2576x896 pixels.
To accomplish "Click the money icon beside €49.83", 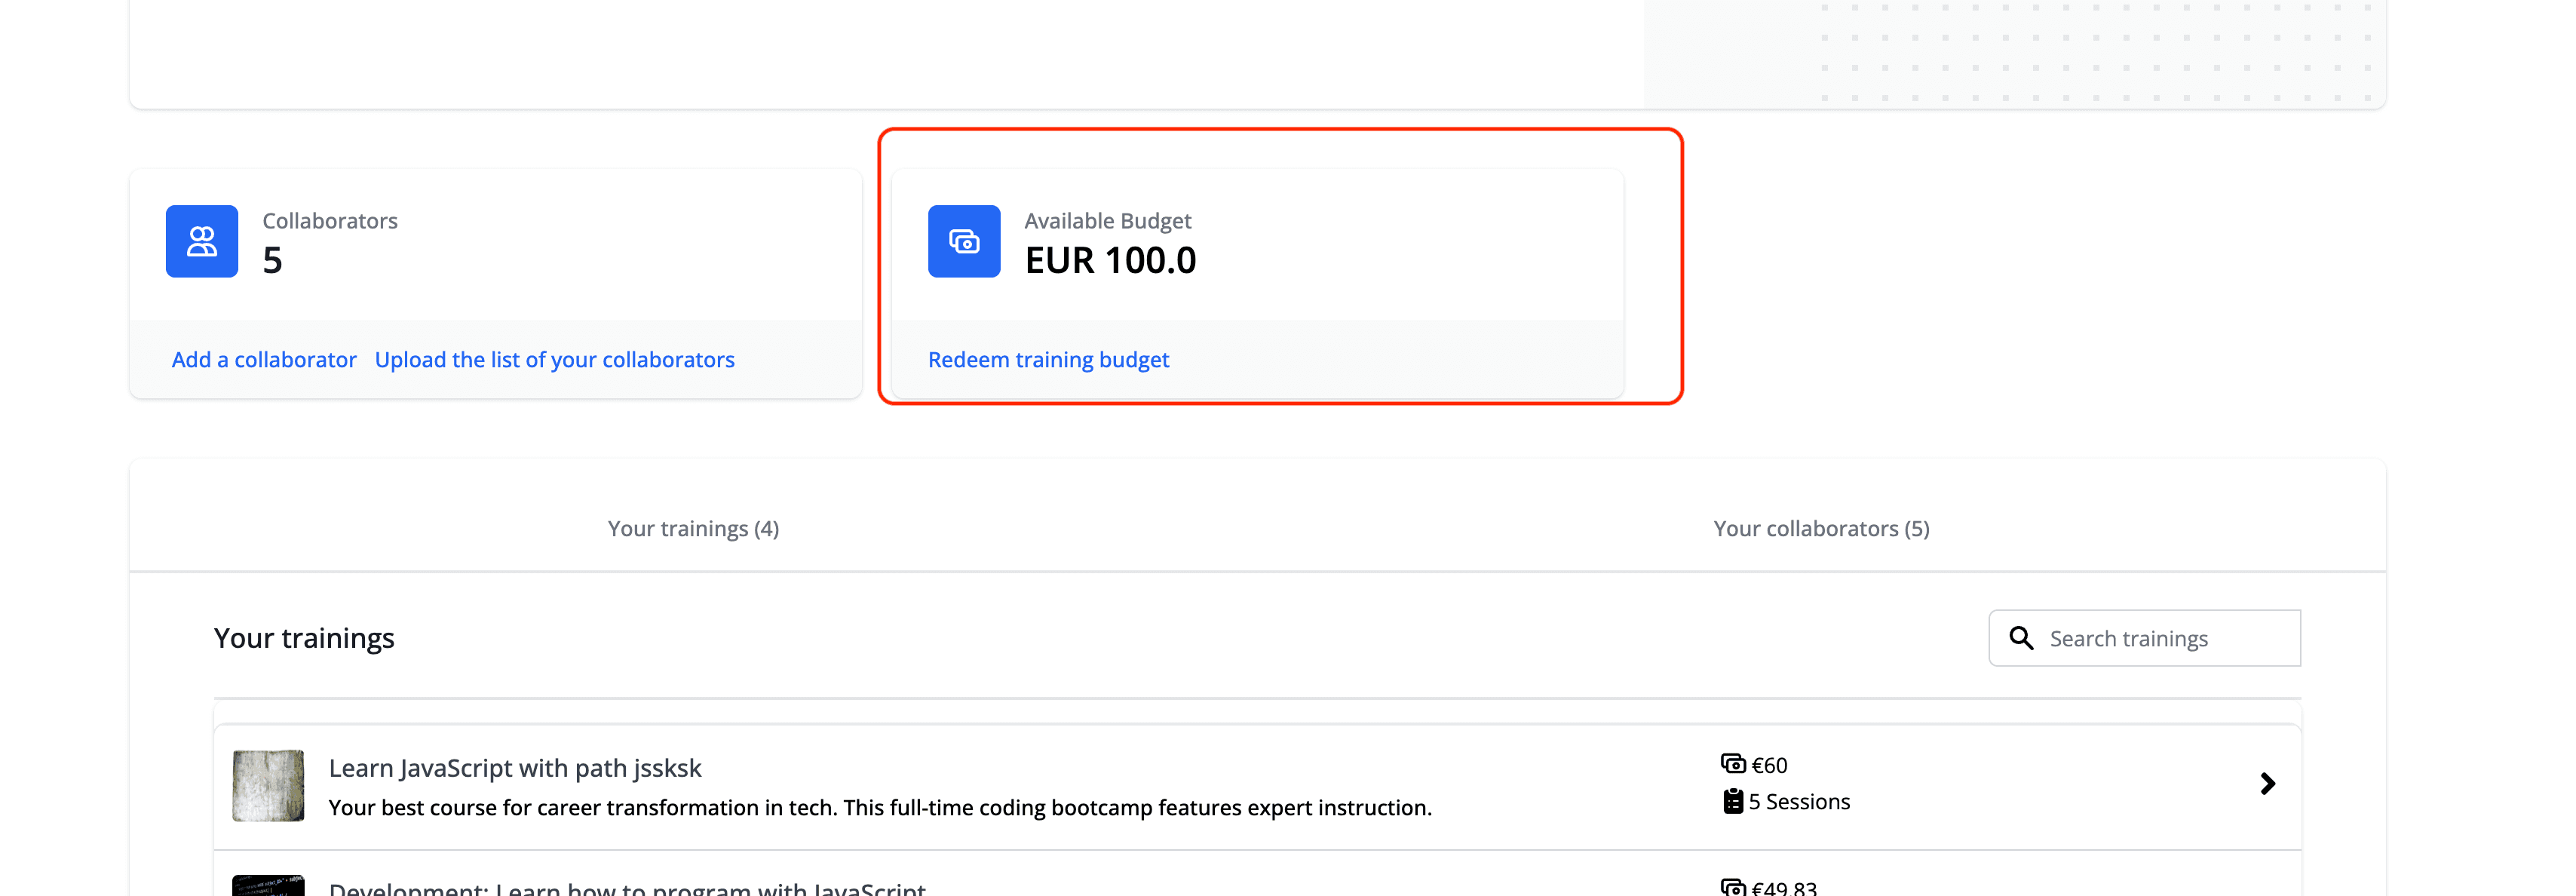I will point(1732,886).
